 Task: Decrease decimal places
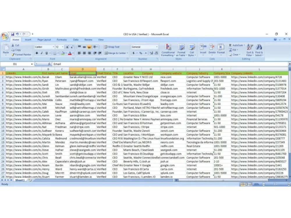click(156, 53)
